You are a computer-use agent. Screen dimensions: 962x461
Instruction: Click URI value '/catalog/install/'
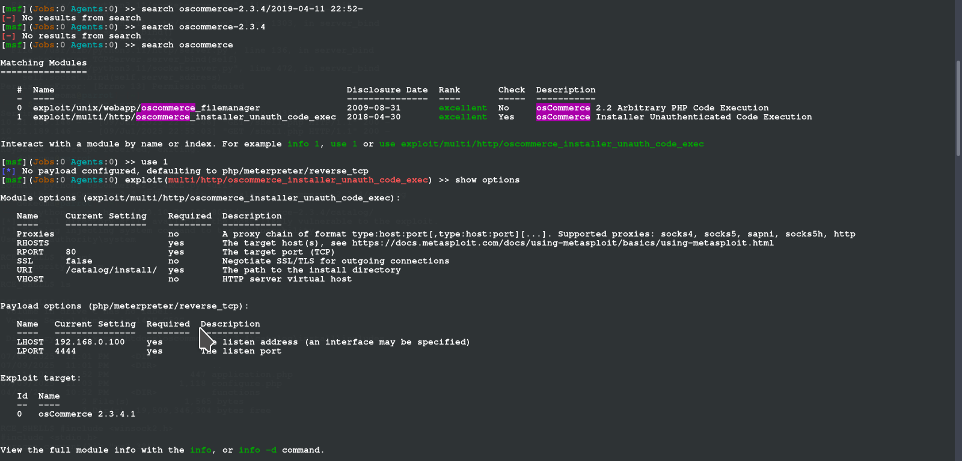click(111, 270)
